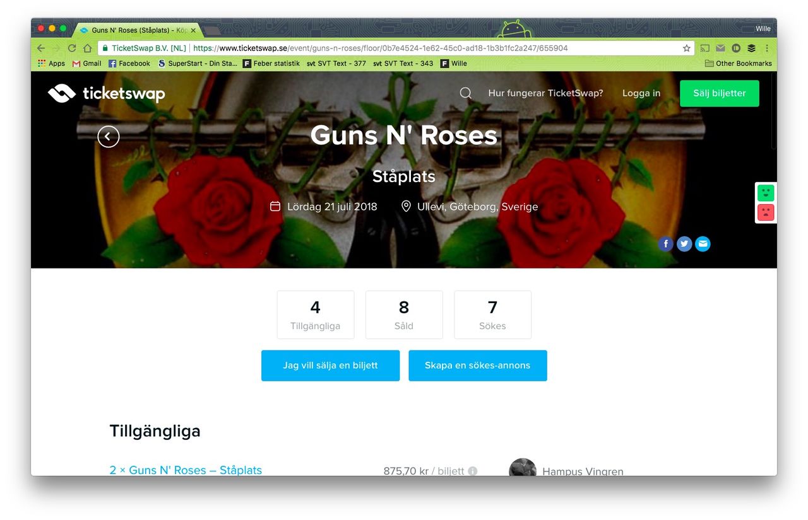Open the SVT Text - 343 bookmark
Screen dimensions: 808x520
403,63
